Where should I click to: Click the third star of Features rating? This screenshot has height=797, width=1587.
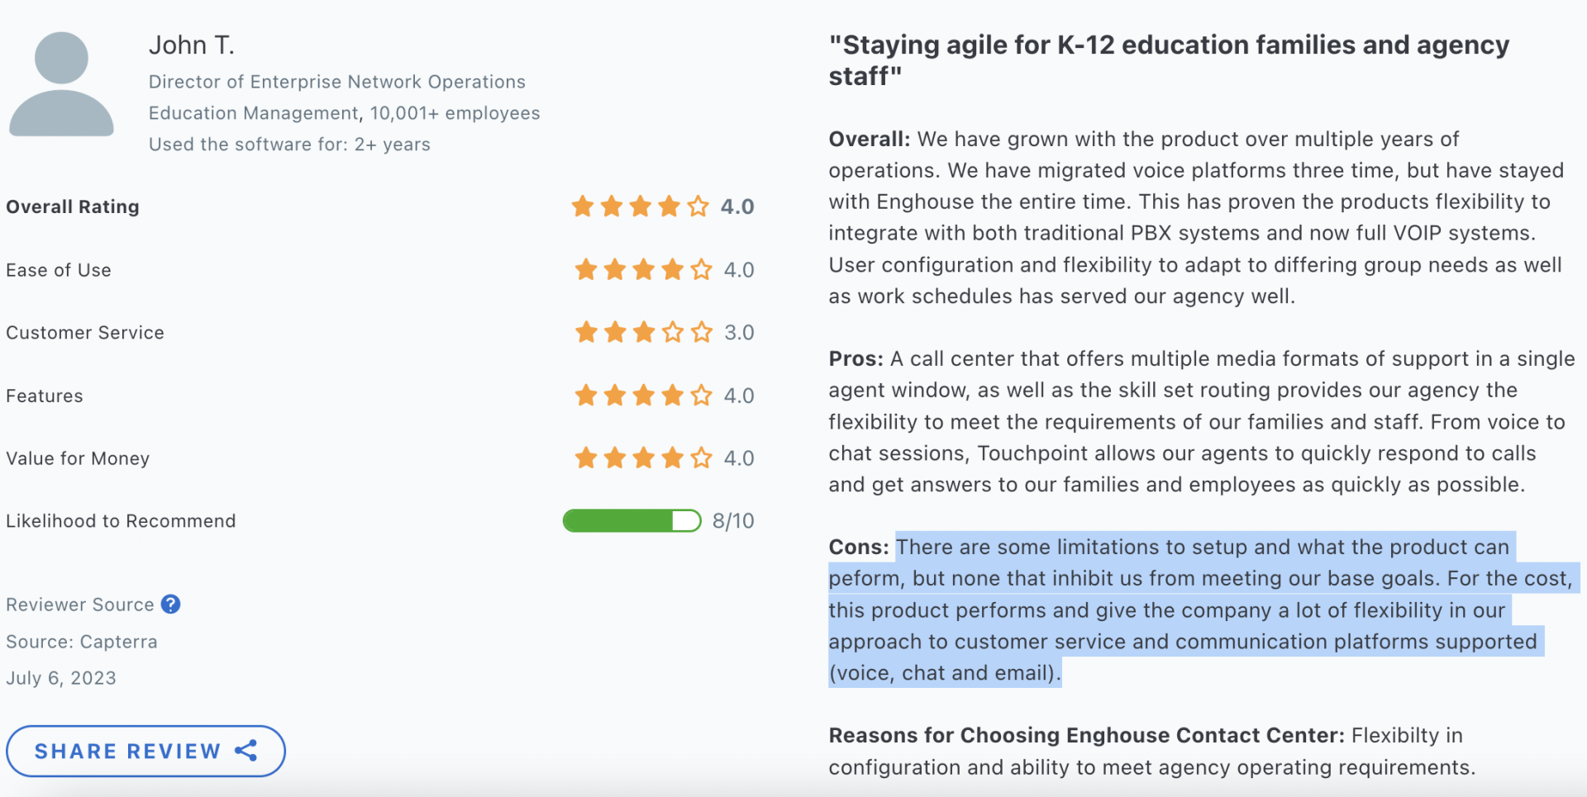coord(644,396)
